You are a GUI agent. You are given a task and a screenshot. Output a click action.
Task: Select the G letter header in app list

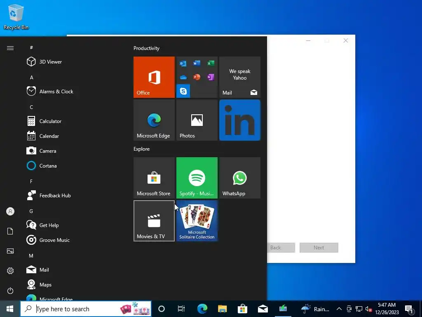31,211
